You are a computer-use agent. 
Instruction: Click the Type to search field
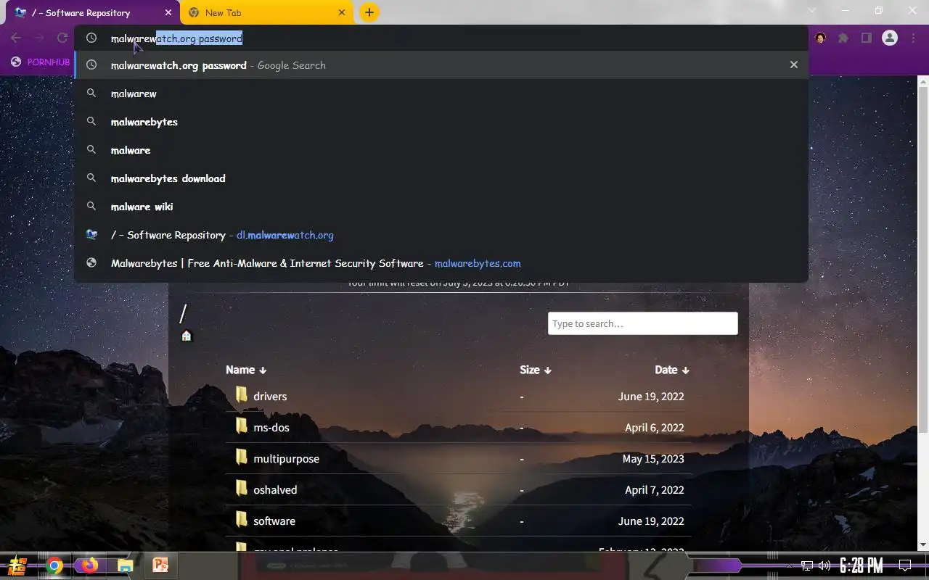coord(642,323)
